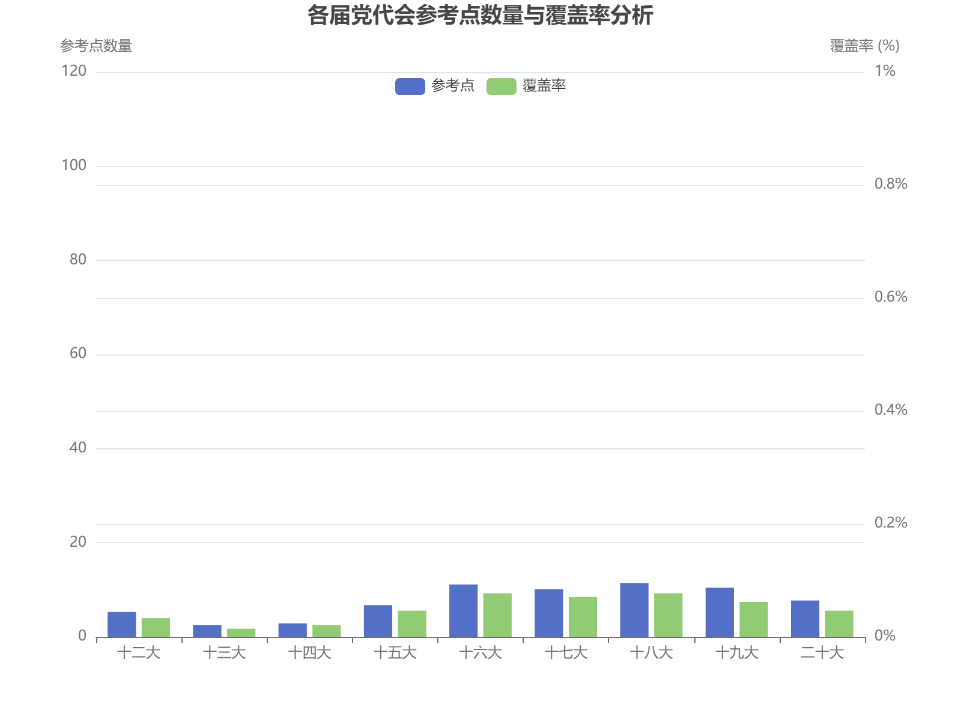Screen dimensions: 961x721
Task: Click the green bar above 十九大
Action: [x=753, y=618]
